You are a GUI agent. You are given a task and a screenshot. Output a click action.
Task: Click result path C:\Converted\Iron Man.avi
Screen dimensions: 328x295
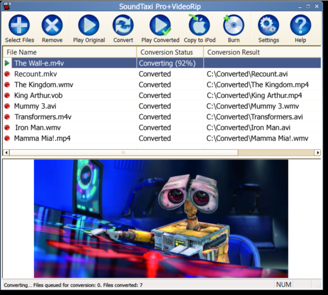click(x=248, y=128)
